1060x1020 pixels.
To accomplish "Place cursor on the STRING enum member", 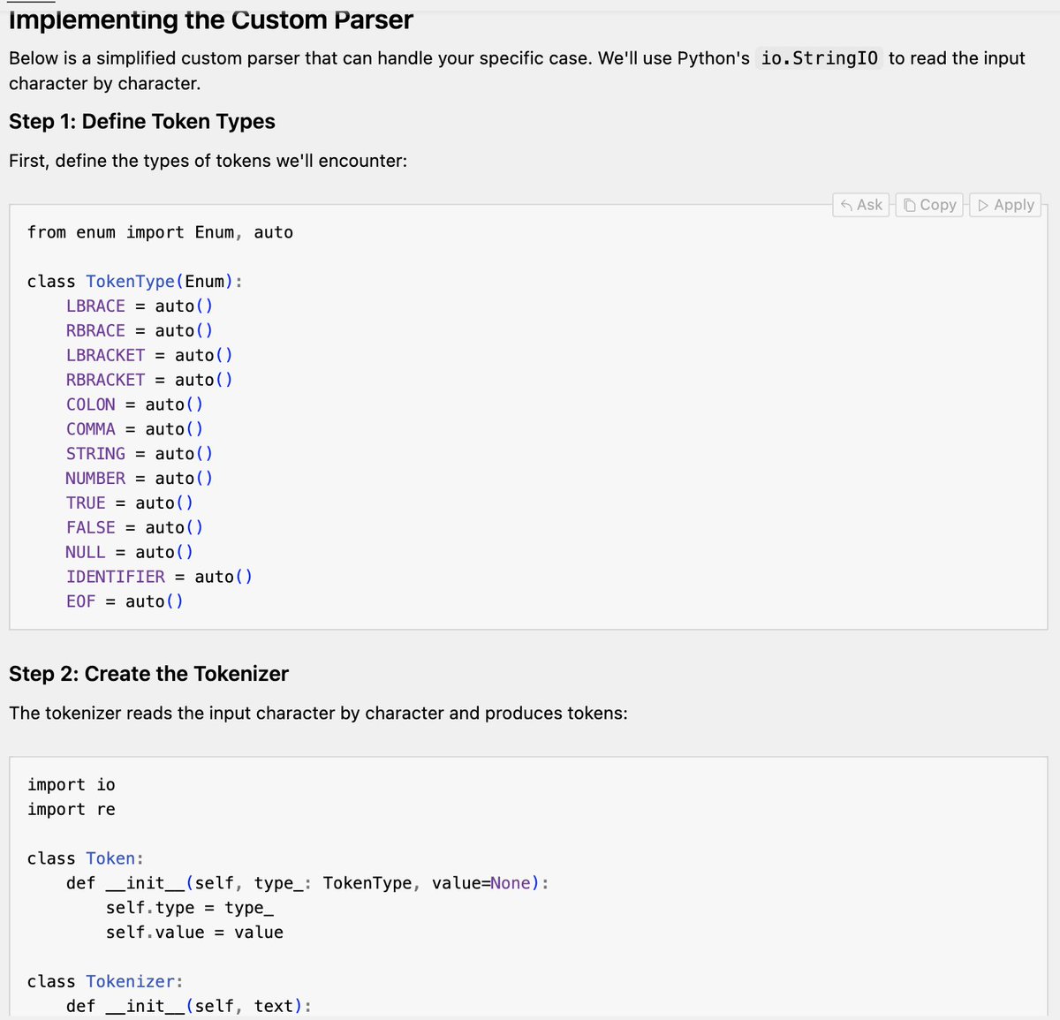I will click(x=95, y=454).
